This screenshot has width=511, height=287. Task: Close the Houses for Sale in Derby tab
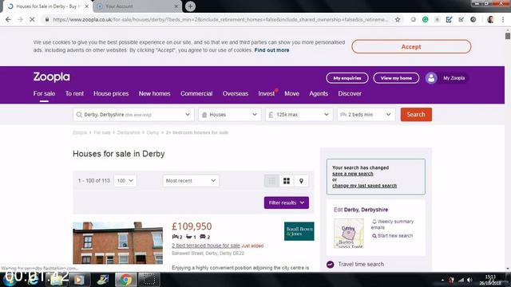tap(87, 6)
